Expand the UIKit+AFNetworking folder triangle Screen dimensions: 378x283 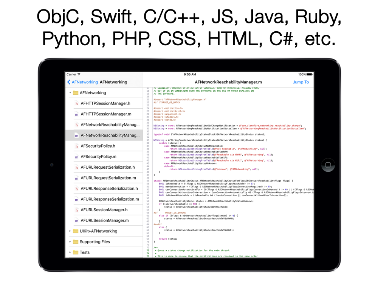click(70, 231)
